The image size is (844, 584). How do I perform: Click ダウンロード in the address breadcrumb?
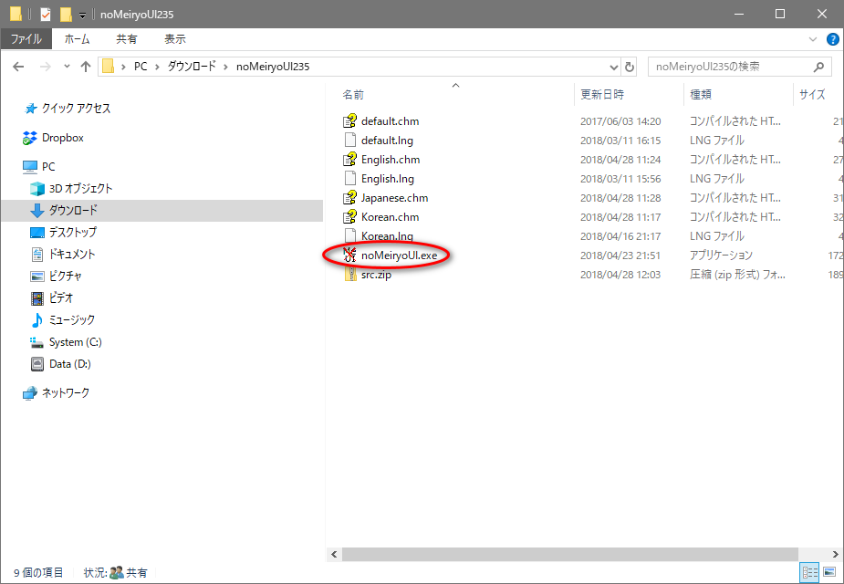(x=191, y=67)
